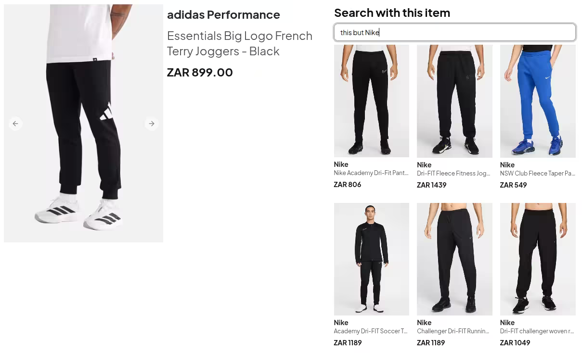Select the Dri-FIT Fleece Fitness Joggers thumbnail
Image resolution: width=582 pixels, height=353 pixels.
[x=454, y=101]
